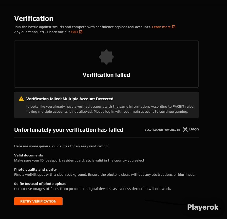Click the Playerok watermark logo
Viewport: 227px width, 219px height.
(203, 207)
